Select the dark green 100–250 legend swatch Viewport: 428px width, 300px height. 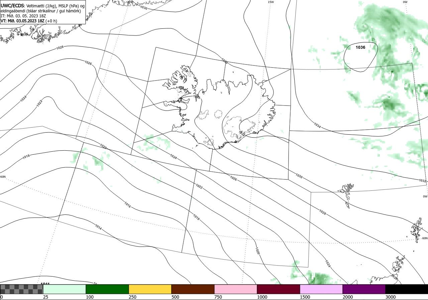(107, 289)
